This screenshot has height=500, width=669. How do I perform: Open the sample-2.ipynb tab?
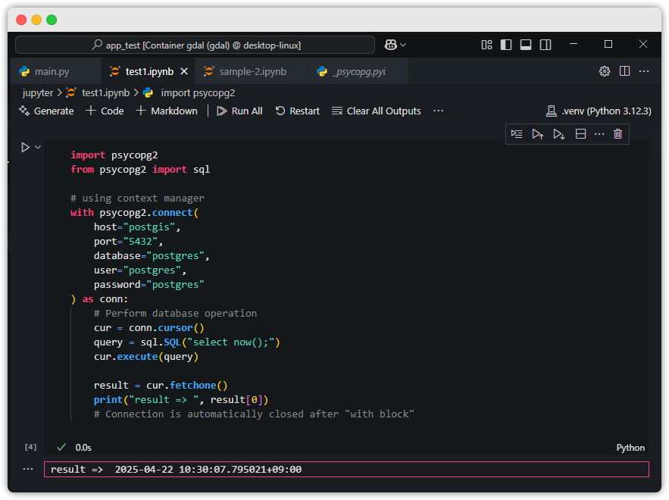pyautogui.click(x=252, y=72)
